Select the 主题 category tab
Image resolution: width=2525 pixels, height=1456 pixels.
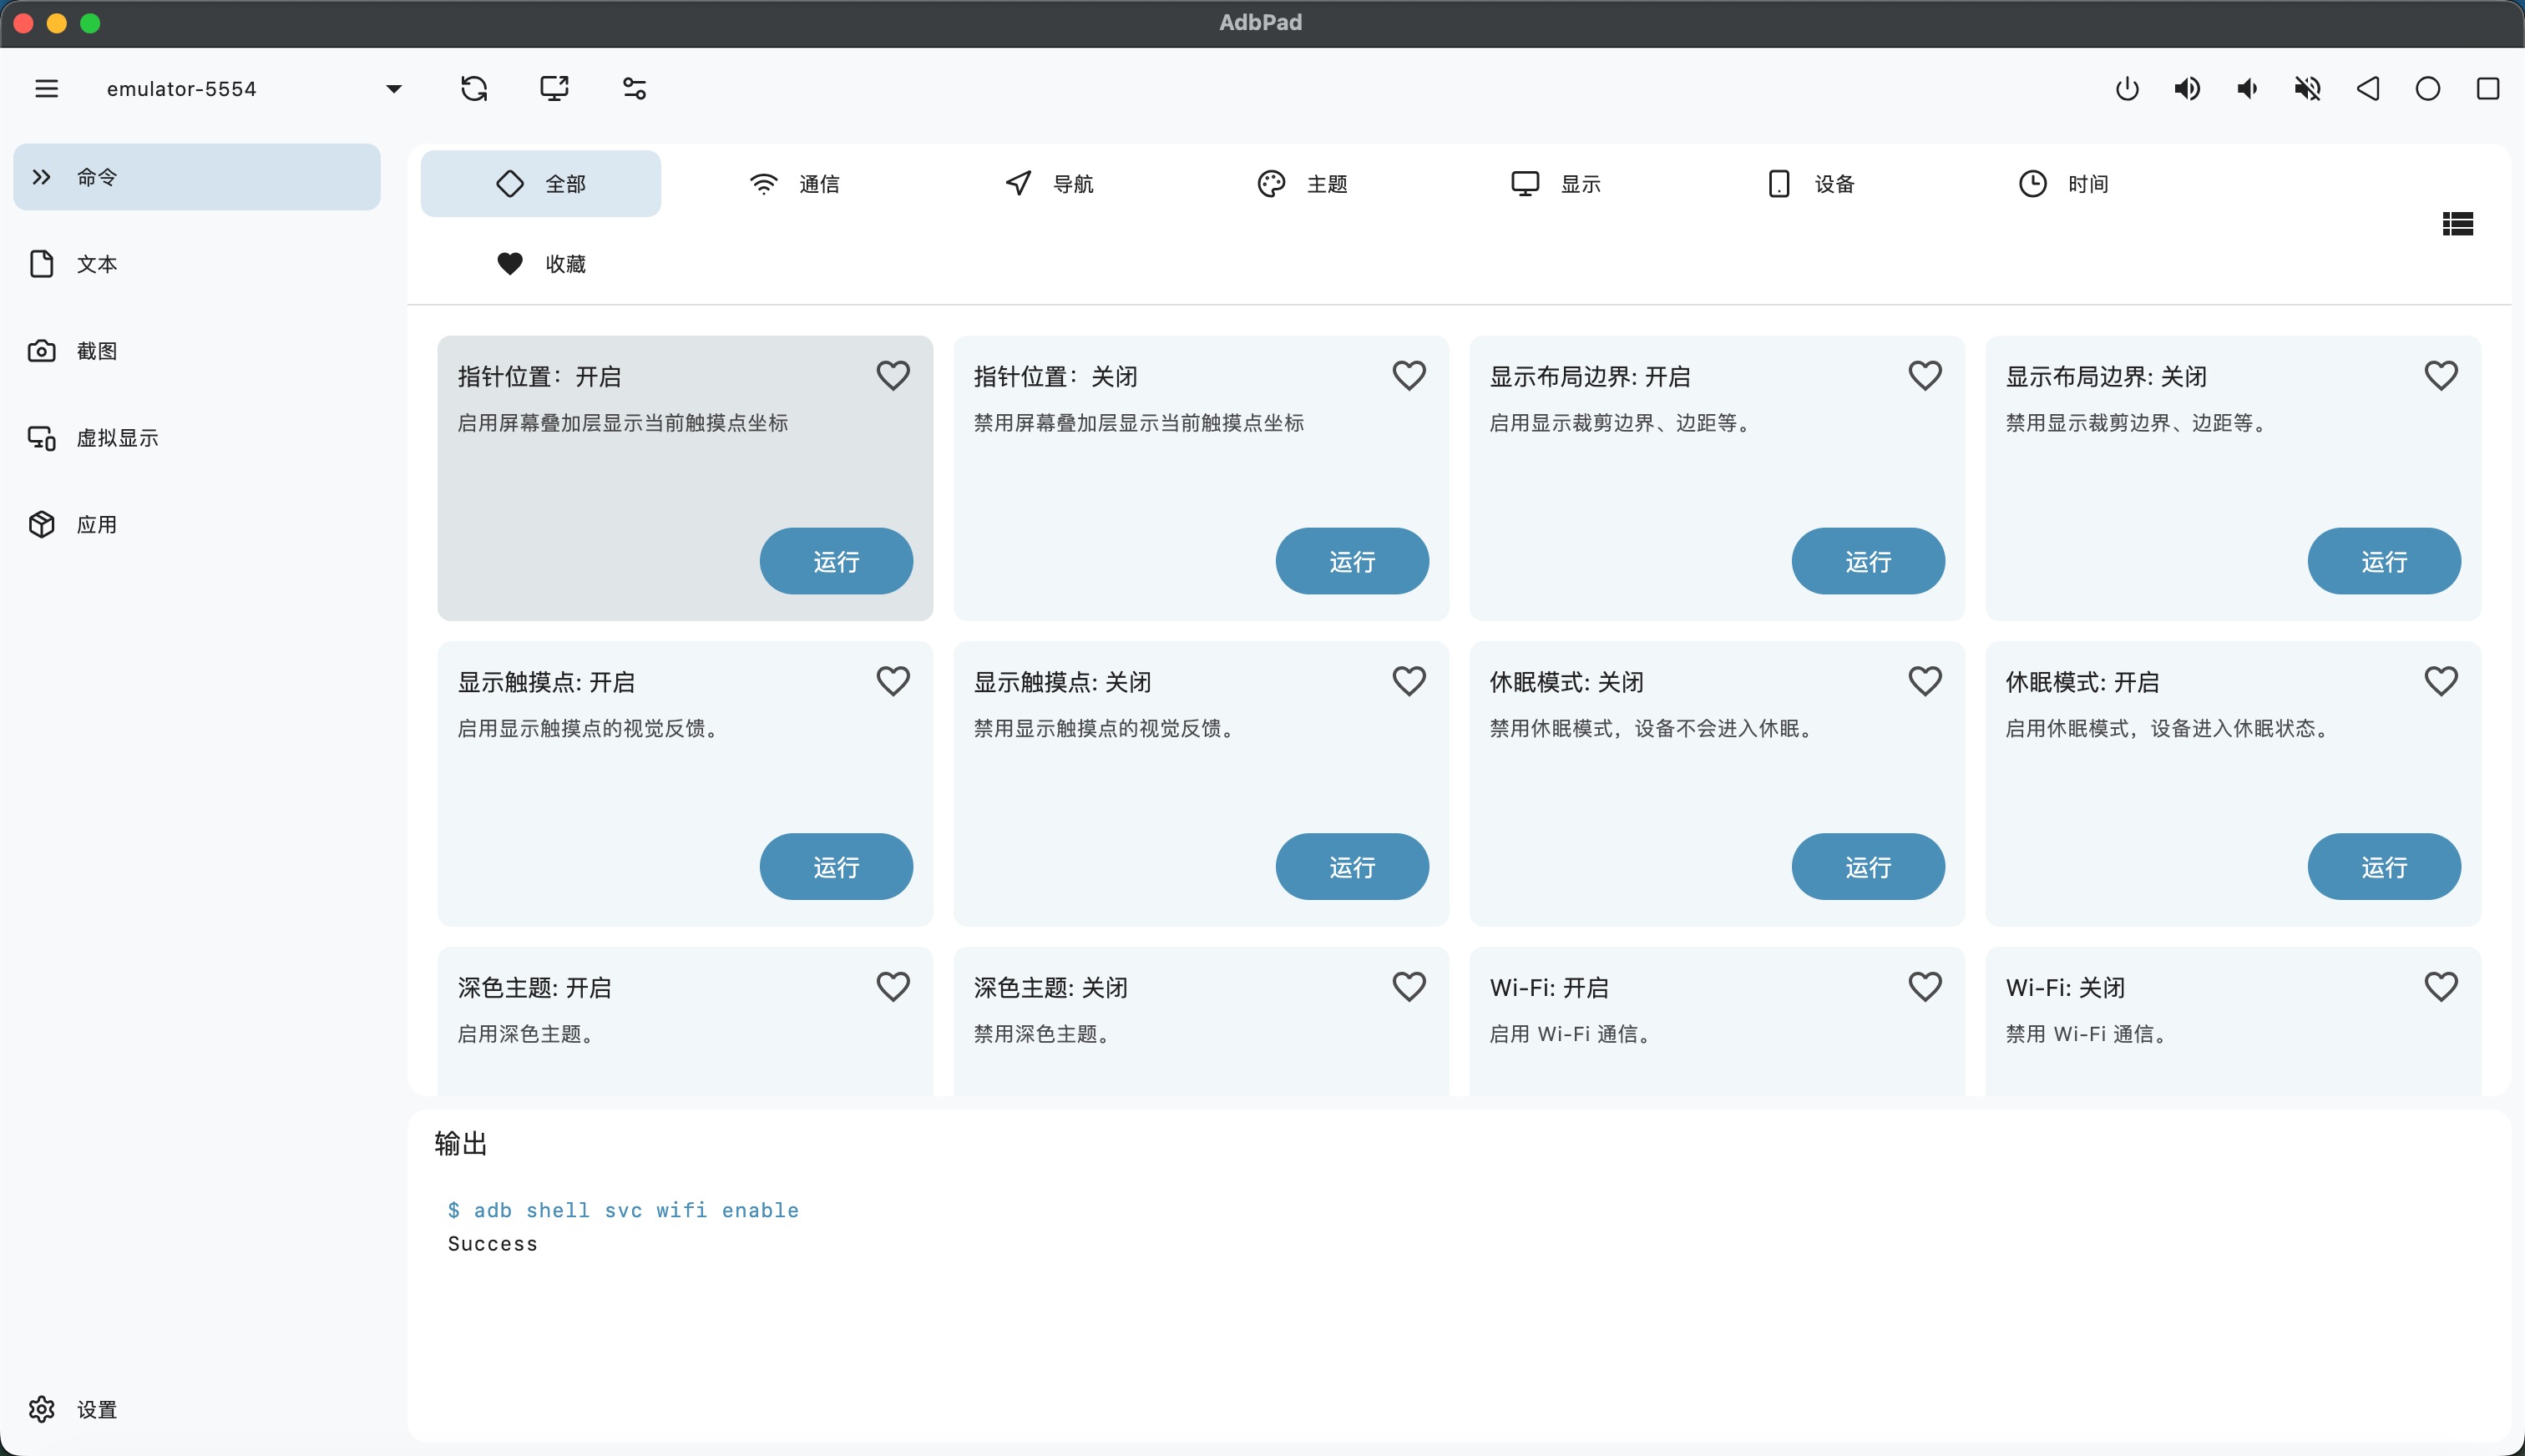[1302, 184]
